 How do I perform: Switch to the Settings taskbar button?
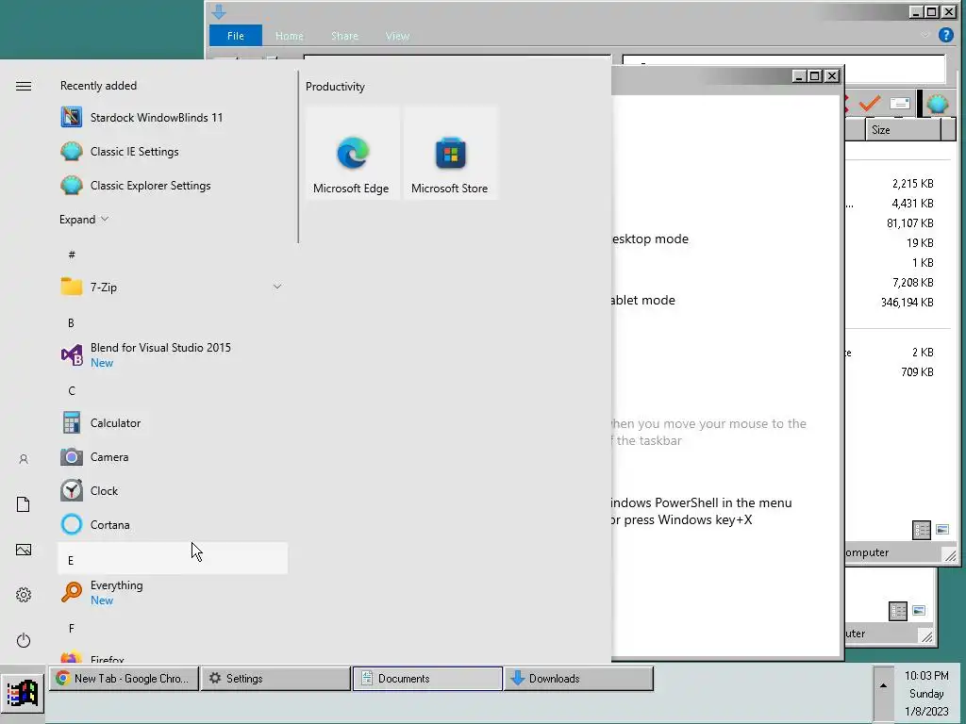(x=275, y=679)
